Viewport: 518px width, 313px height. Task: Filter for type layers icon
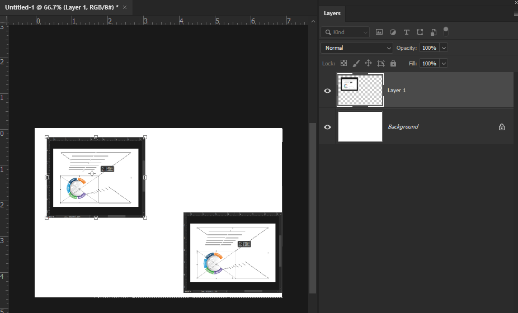(x=406, y=32)
